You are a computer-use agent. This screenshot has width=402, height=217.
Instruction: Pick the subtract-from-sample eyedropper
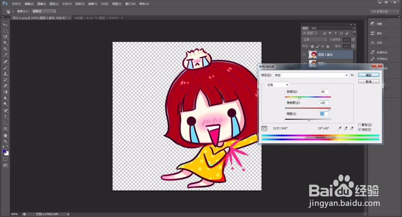(352, 128)
